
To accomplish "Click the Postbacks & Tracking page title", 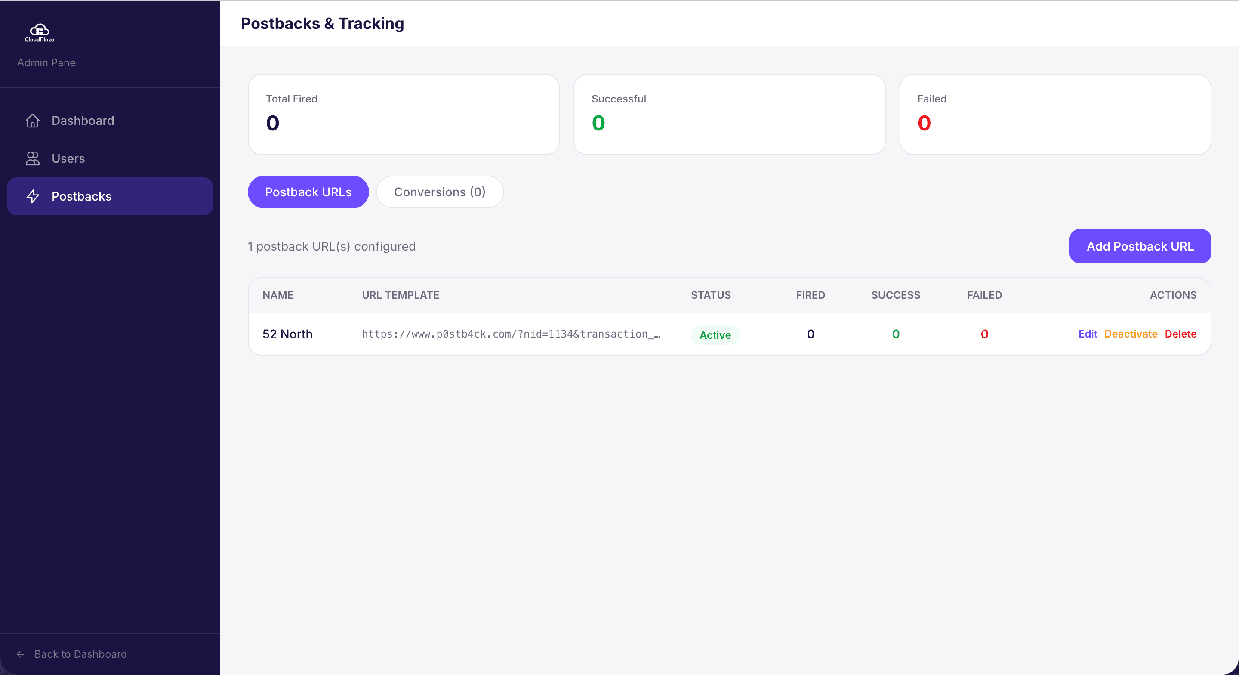I will [x=322, y=23].
